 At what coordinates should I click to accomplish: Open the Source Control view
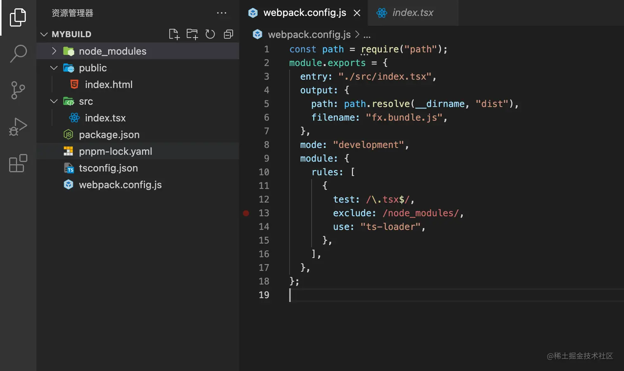(18, 90)
